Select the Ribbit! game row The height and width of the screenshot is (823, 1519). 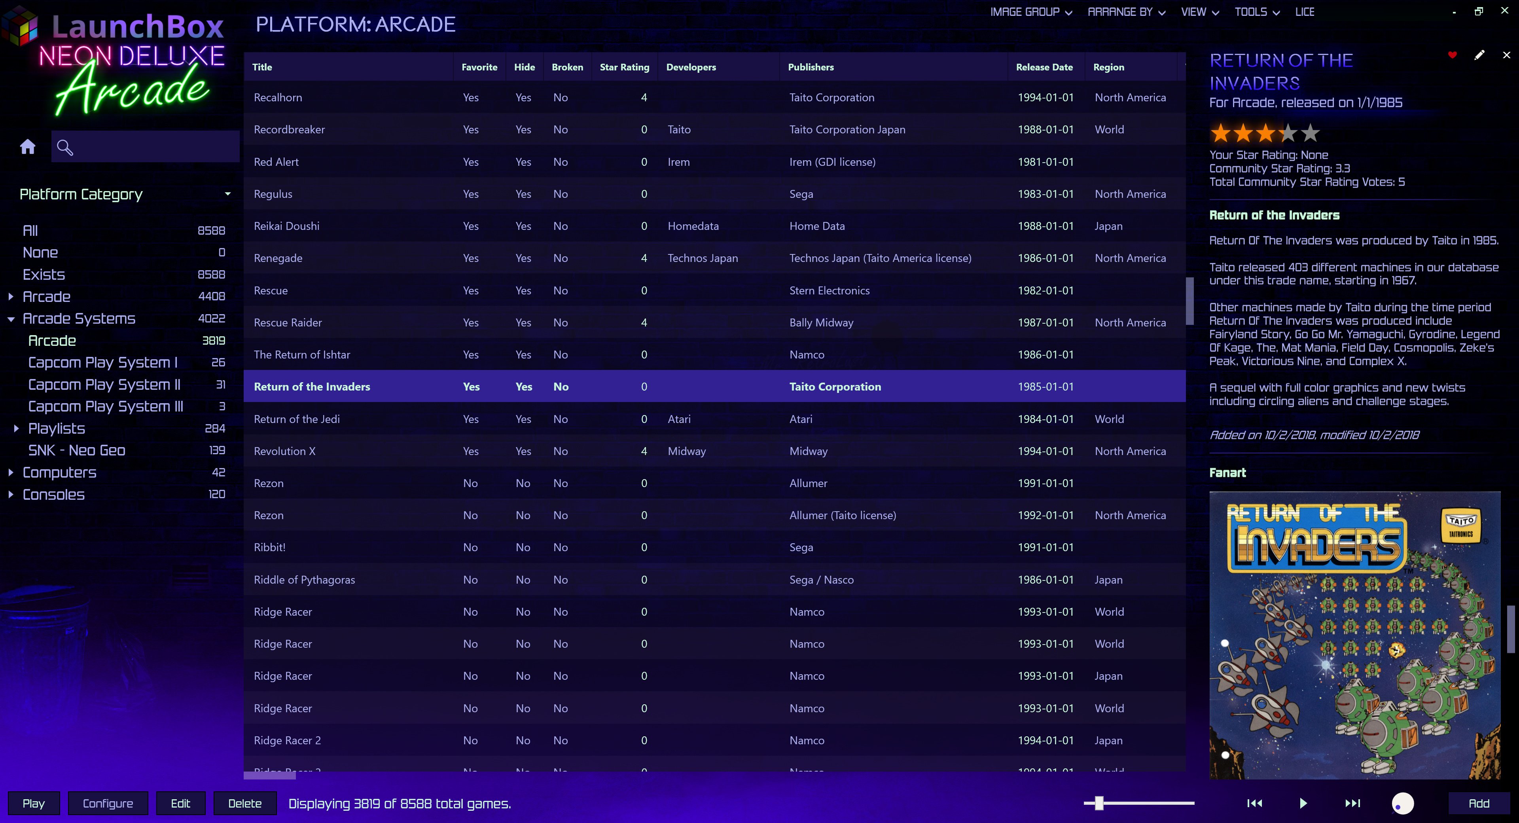714,548
